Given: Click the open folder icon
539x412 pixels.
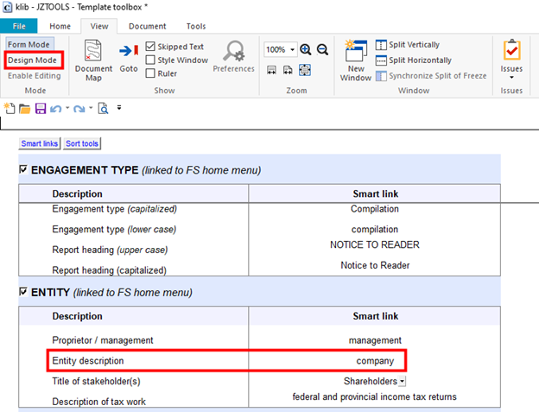Looking at the screenshot, I should pyautogui.click(x=24, y=109).
